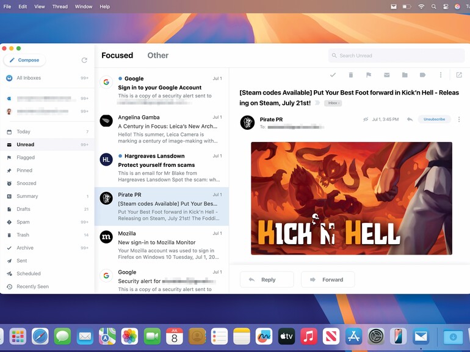Remove the Inbox label chip

point(339,103)
